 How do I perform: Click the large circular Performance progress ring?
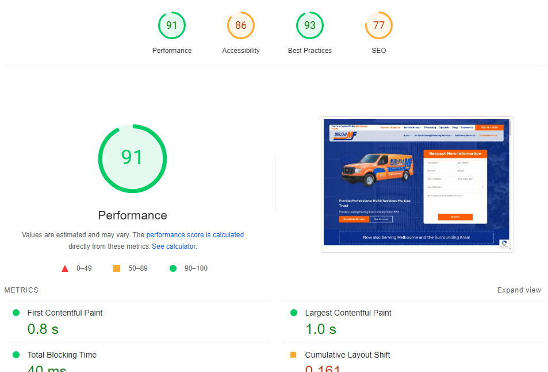[x=132, y=158]
